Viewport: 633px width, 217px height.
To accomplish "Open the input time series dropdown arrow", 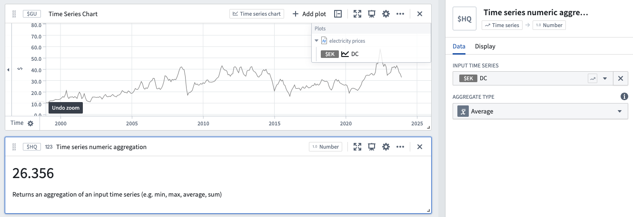I will click(604, 78).
